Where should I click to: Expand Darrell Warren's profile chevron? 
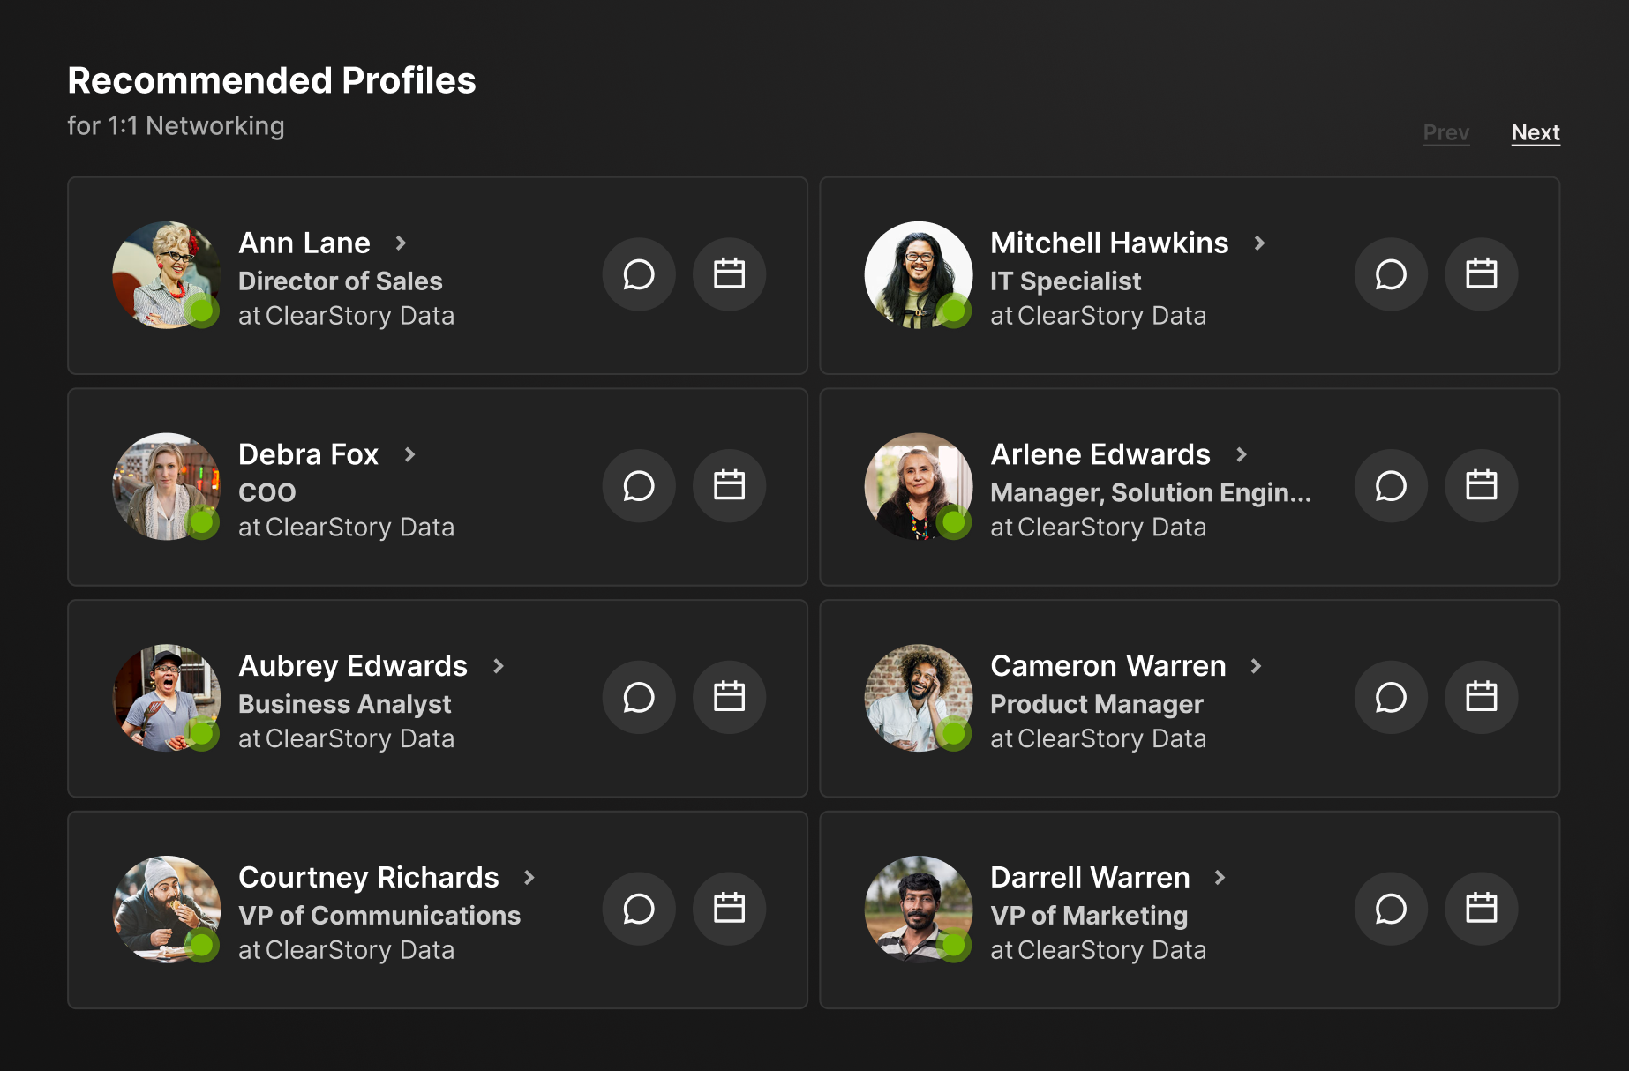click(x=1220, y=877)
